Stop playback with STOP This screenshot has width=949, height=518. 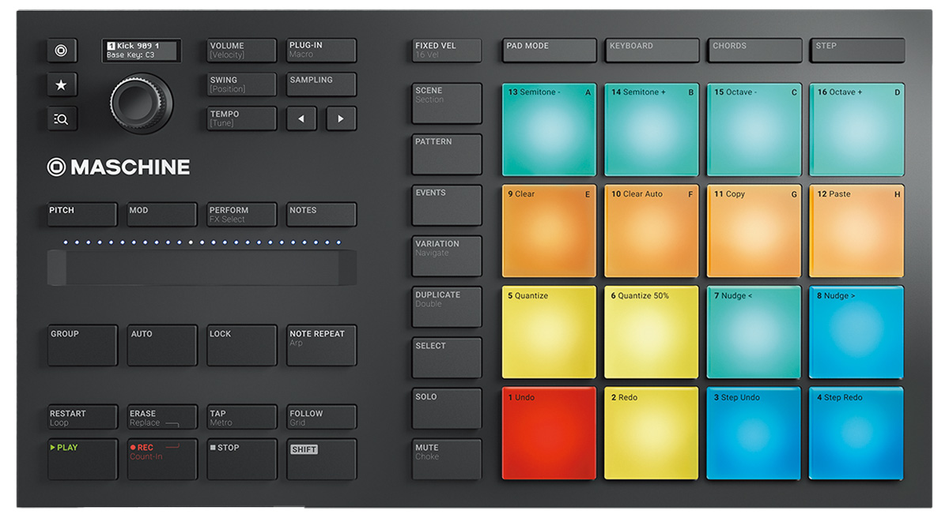[x=241, y=460]
